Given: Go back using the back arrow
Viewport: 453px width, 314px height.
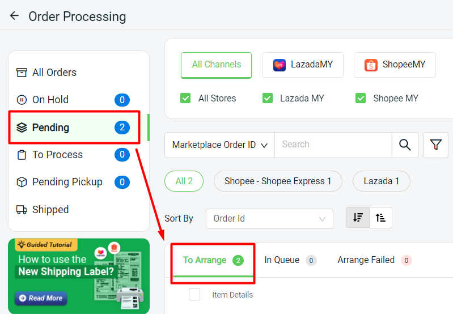Looking at the screenshot, I should click(14, 16).
